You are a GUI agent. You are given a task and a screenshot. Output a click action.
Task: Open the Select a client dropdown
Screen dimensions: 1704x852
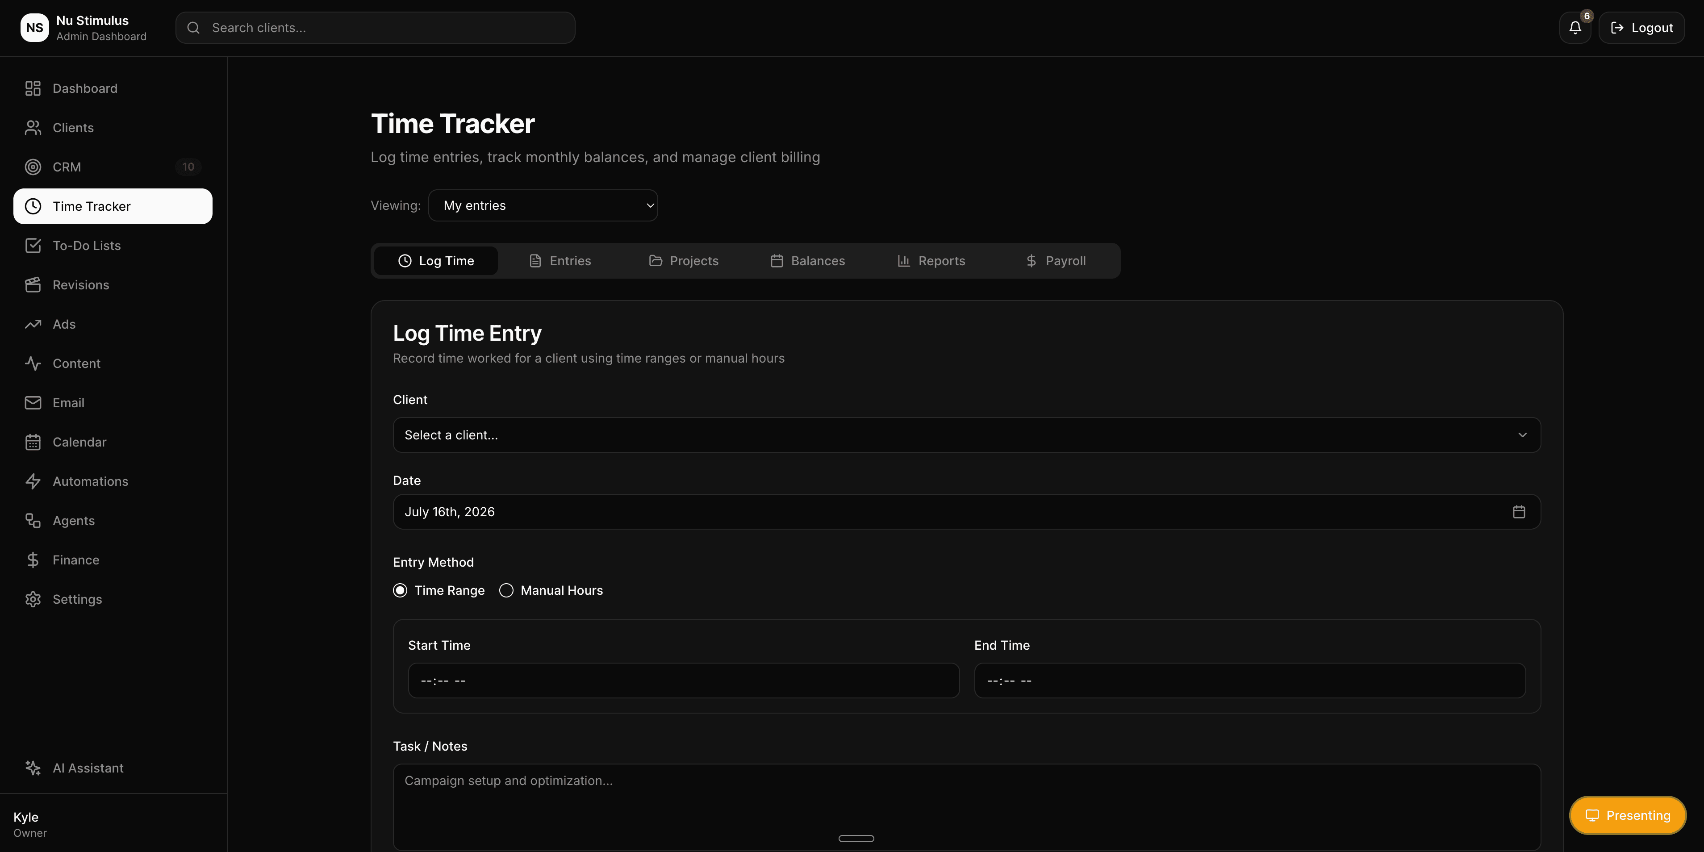(x=966, y=435)
